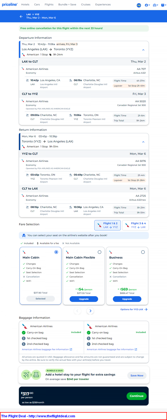Click the dollar icon beside left 1st checked bag
The image size is (167, 420).
pyautogui.click(x=24, y=338)
